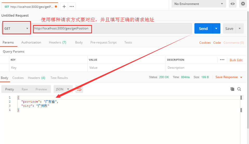Open manage environments gear icon

coord(243,4)
